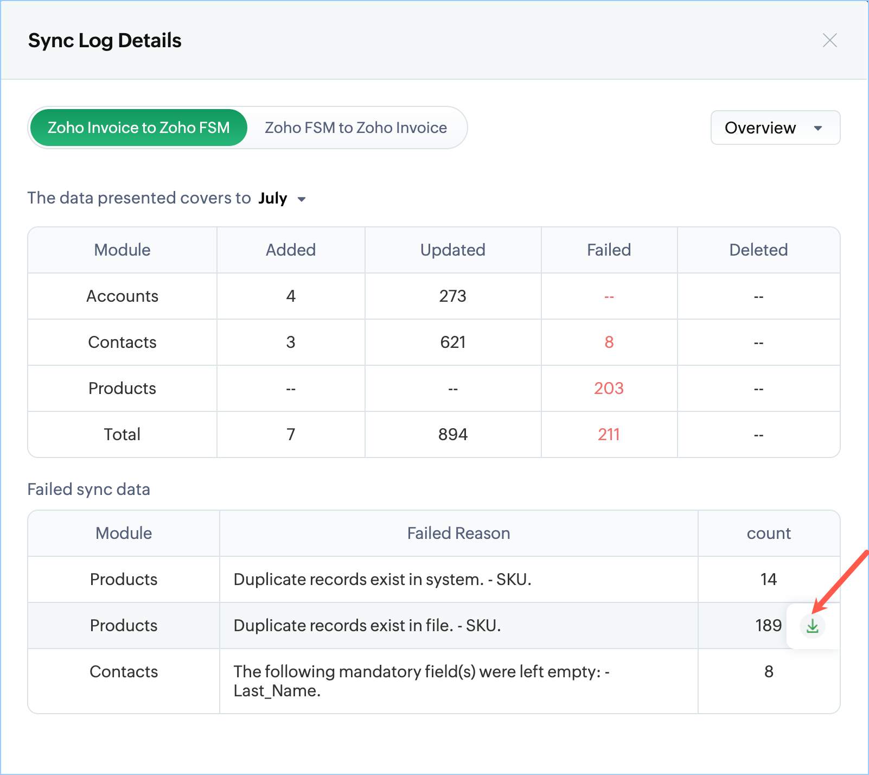Download failed records for duplicate file SKU

pyautogui.click(x=812, y=626)
